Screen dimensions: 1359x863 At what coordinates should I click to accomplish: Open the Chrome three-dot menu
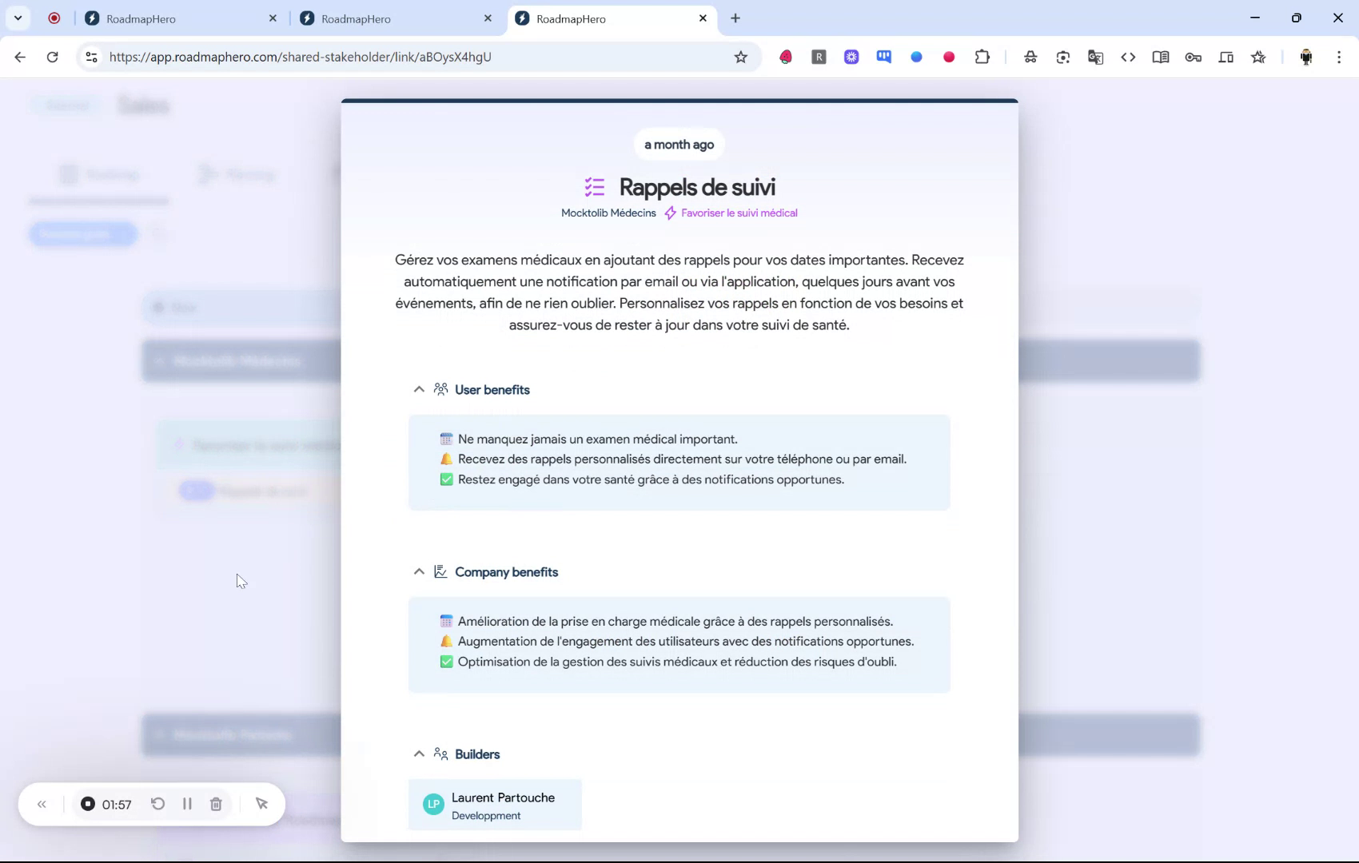1340,57
